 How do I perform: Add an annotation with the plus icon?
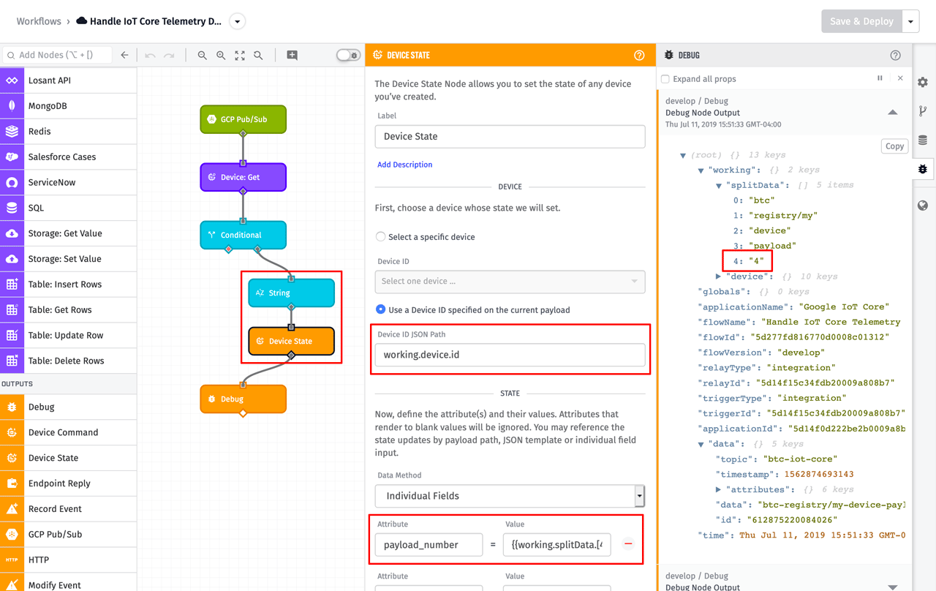(291, 55)
